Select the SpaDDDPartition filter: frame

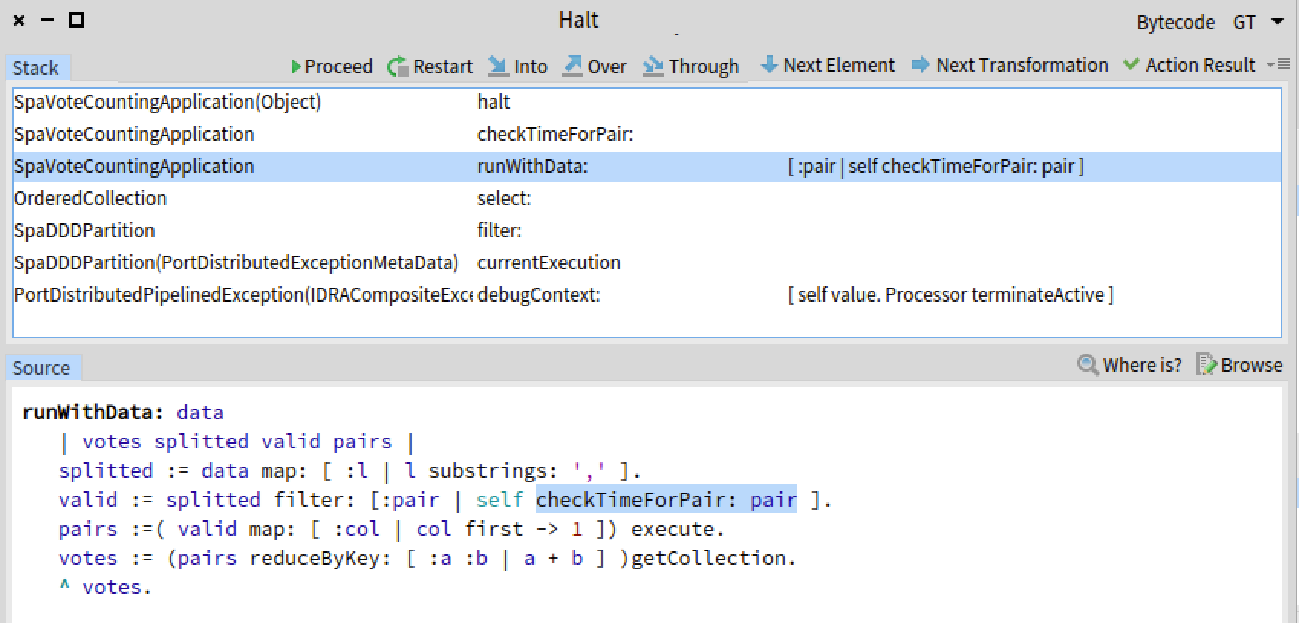[646, 230]
